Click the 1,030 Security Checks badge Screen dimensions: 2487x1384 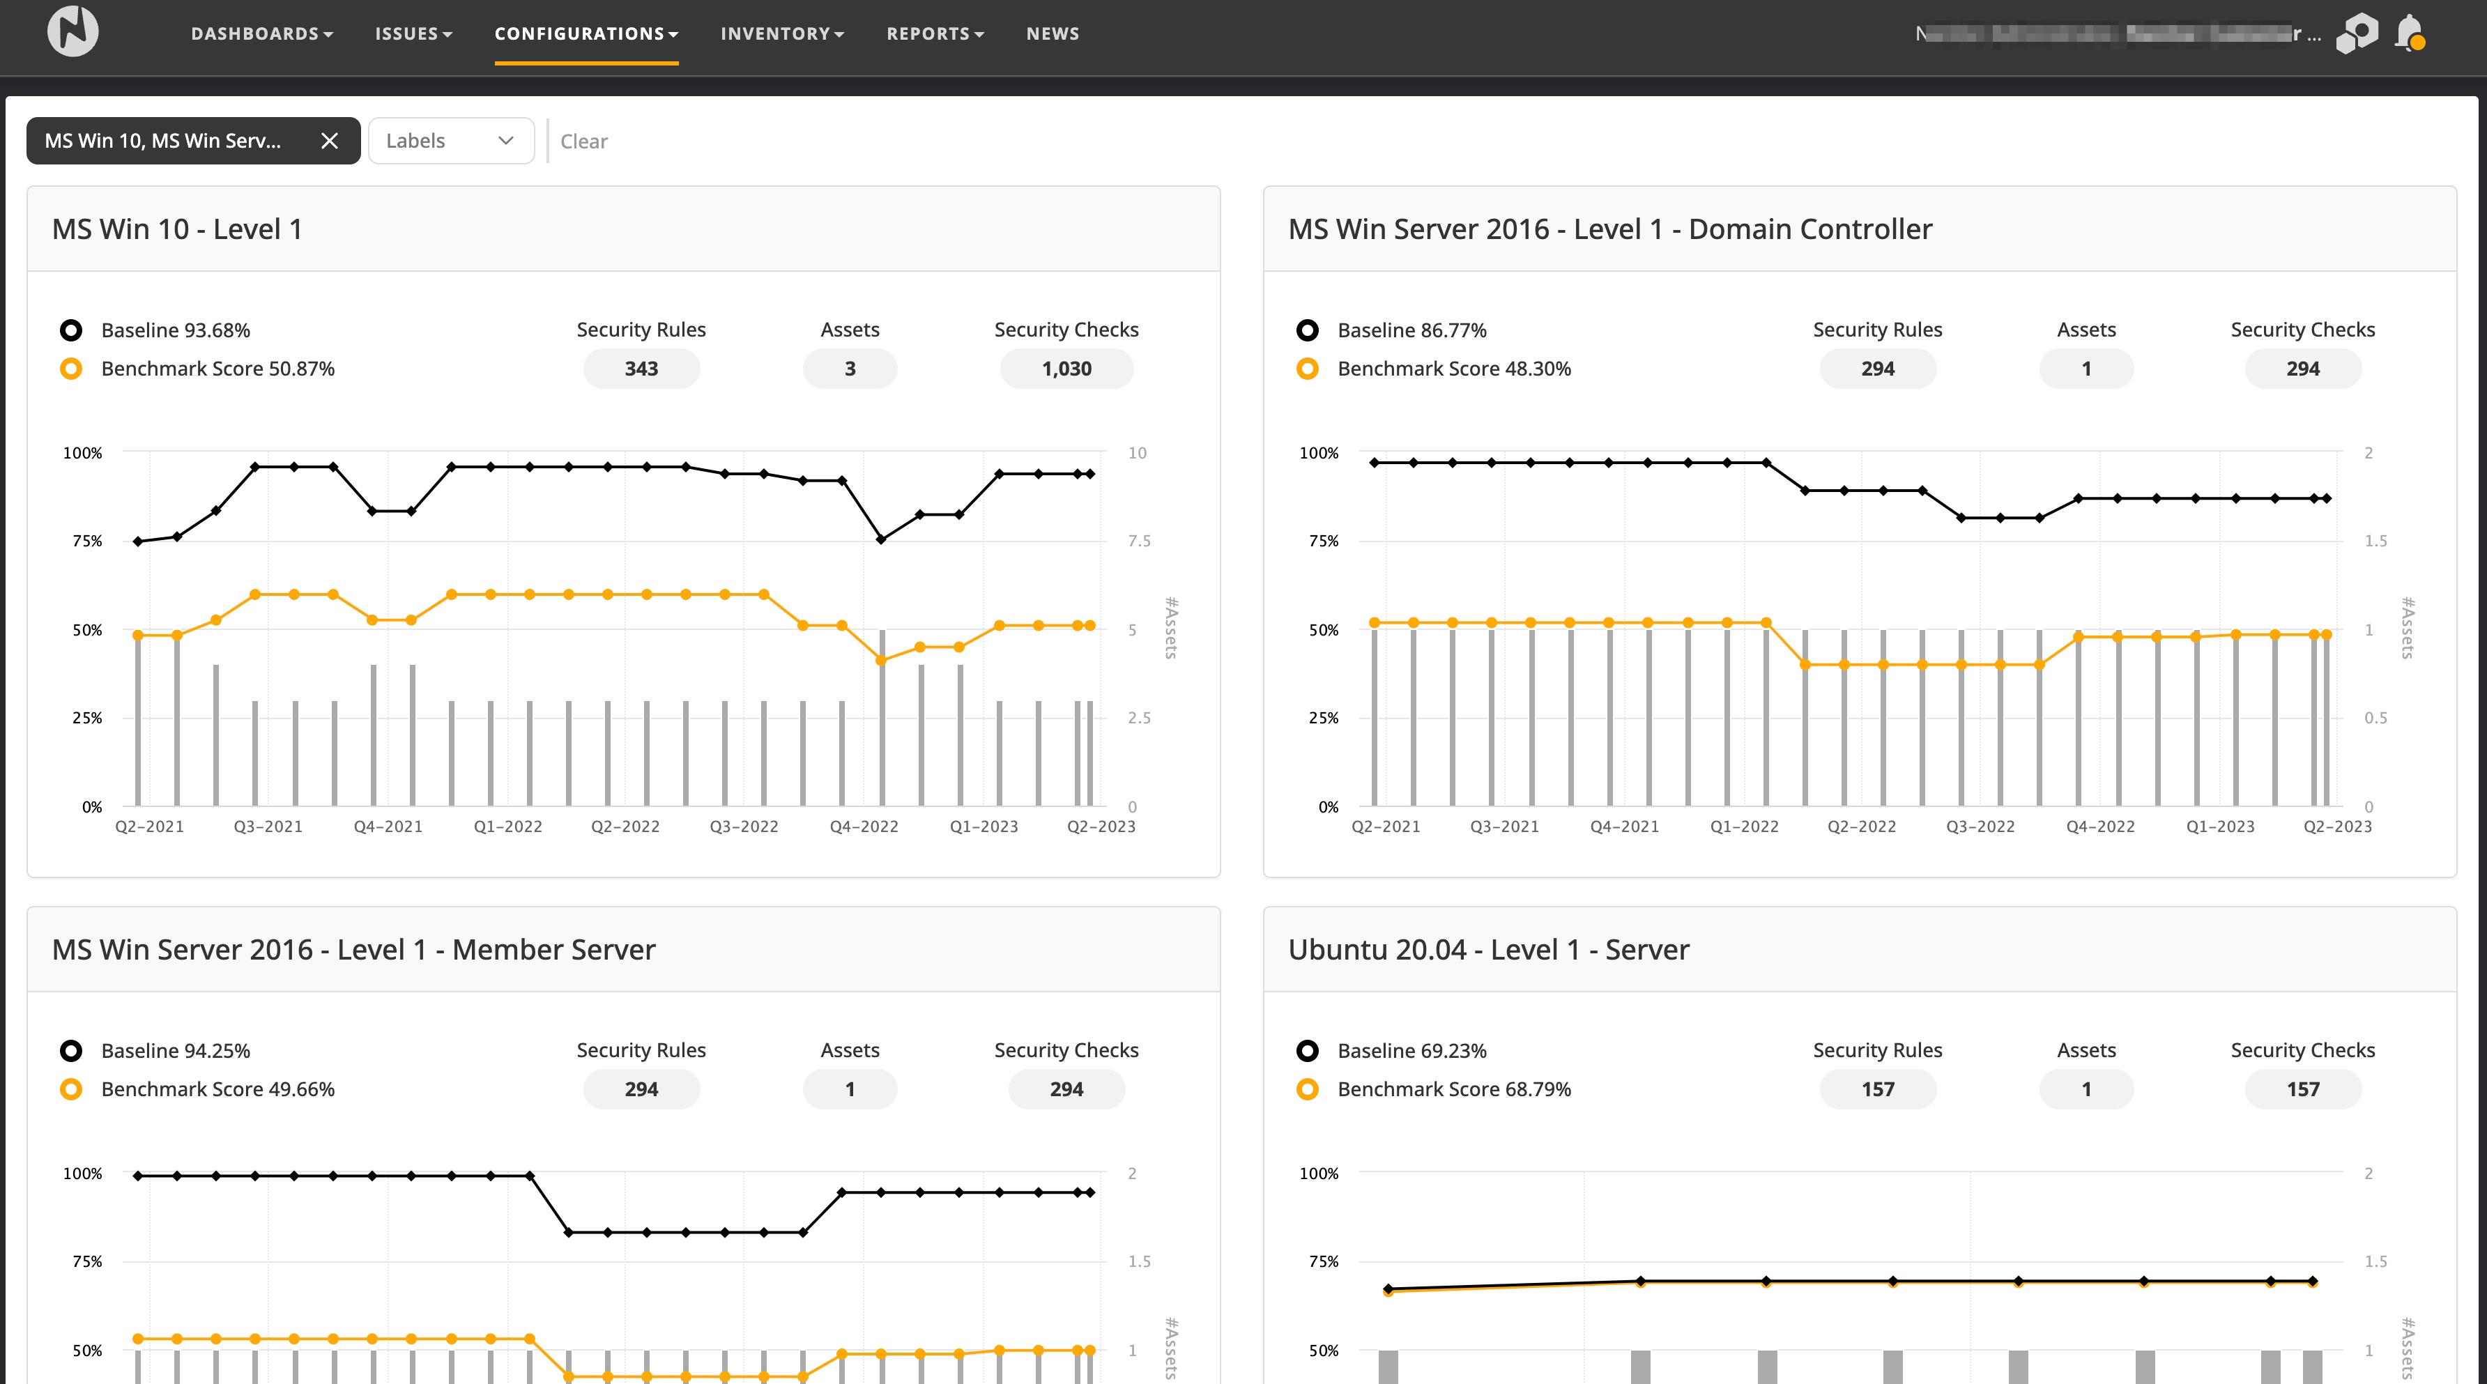click(x=1066, y=369)
